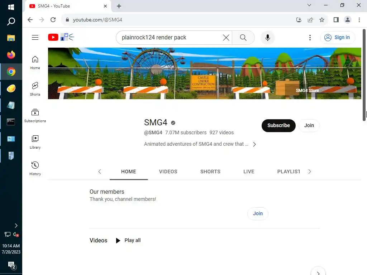367x275 pixels.
Task: Open the Command Prompt taskbar icon
Action: (x=11, y=122)
